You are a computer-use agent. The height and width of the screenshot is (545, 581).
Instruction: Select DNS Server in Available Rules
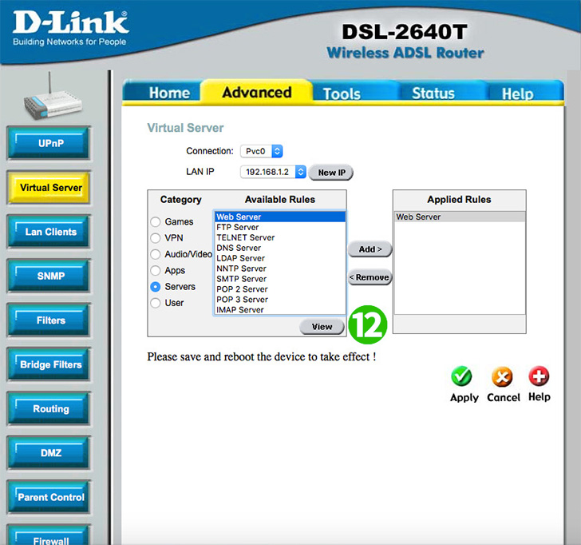(x=280, y=248)
